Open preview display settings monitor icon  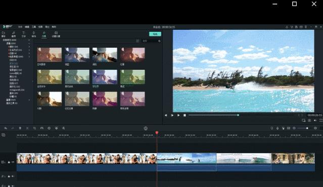point(304,120)
